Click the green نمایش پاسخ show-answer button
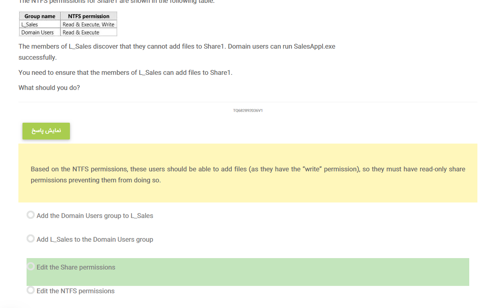 [46, 131]
